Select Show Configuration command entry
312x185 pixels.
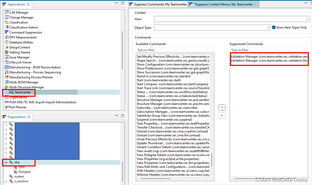[173, 64]
